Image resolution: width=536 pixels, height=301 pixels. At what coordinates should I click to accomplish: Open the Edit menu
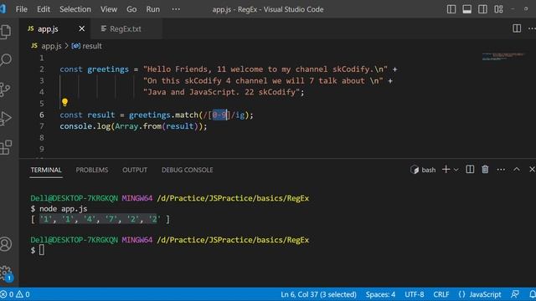tap(44, 9)
